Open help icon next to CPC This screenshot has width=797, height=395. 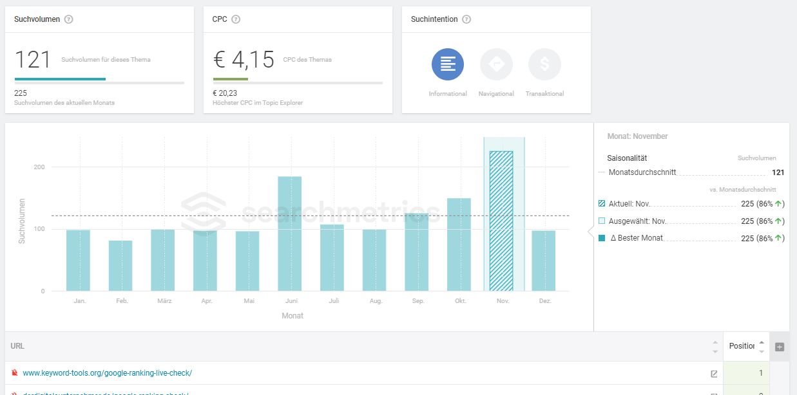[x=236, y=19]
